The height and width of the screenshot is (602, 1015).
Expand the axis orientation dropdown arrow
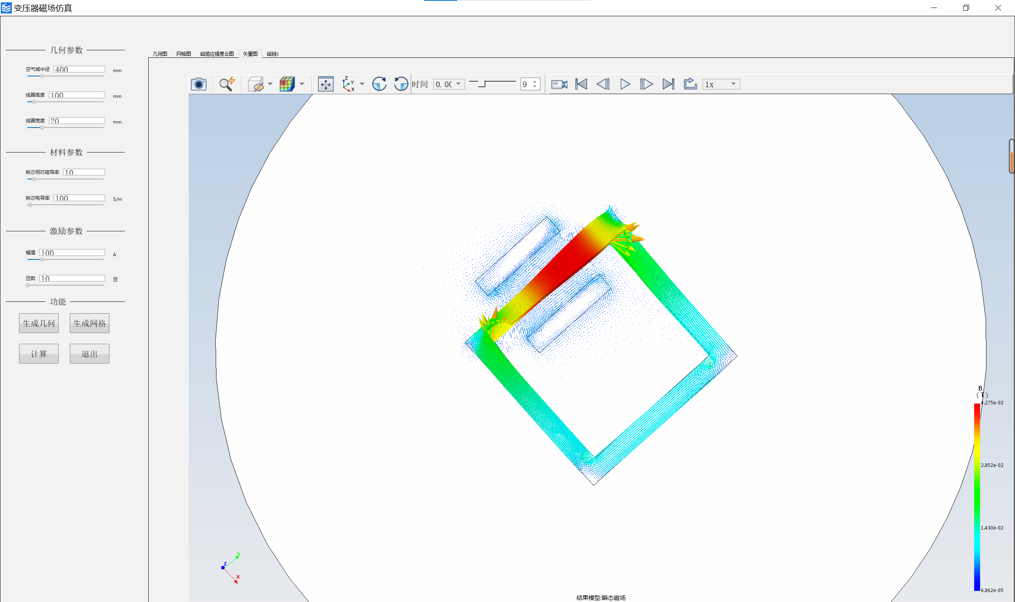(x=362, y=84)
